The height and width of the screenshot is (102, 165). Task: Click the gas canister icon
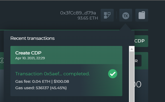pos(142,15)
